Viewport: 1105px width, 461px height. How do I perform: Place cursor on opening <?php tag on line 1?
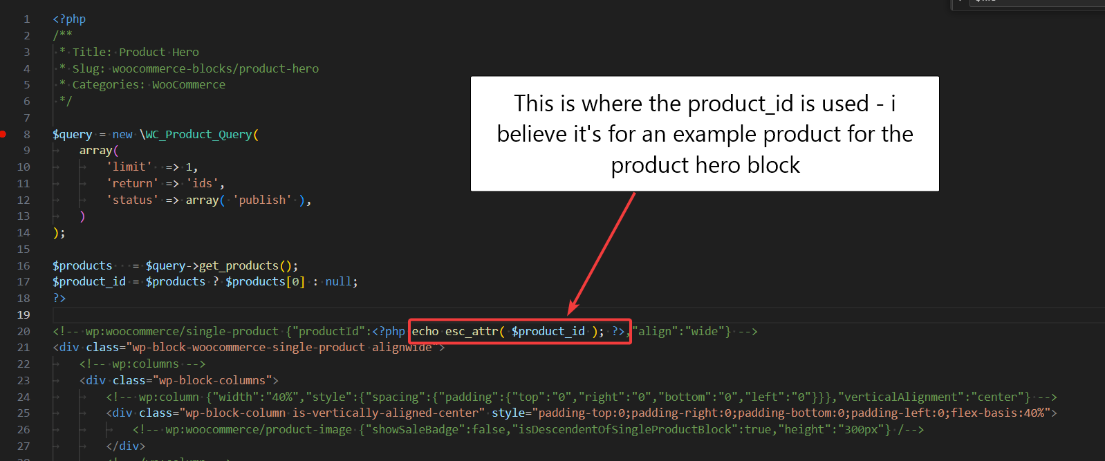[x=69, y=19]
